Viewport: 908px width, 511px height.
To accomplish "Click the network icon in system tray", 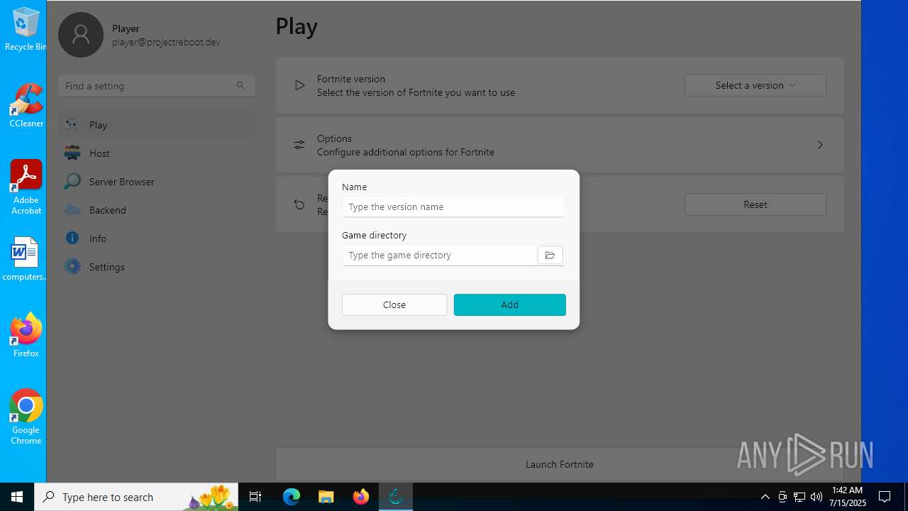I will [799, 497].
